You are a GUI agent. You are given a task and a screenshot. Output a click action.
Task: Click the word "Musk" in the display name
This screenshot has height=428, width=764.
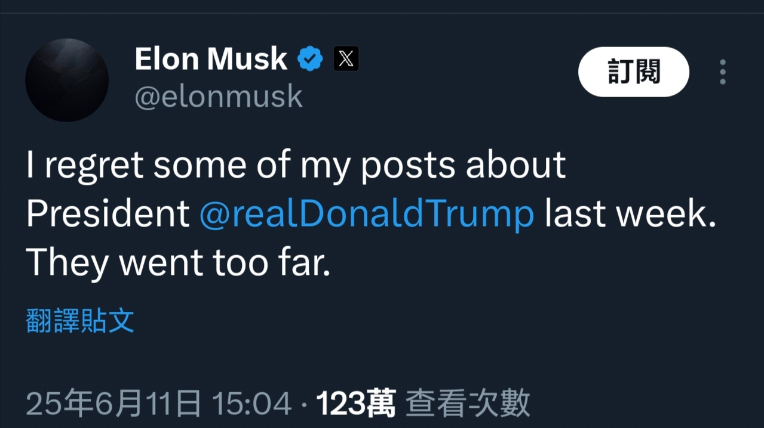[247, 59]
